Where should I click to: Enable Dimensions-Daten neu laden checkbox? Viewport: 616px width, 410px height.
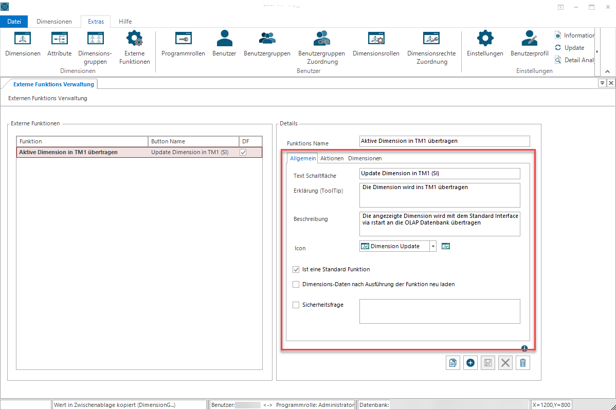tap(296, 284)
